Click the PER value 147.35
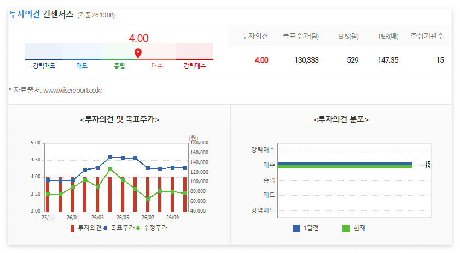The height and width of the screenshot is (253, 460). tap(388, 61)
